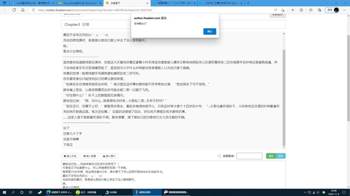Click the browser page vertical scrollbar
The width and height of the screenshot is (350, 196).
coord(348,78)
